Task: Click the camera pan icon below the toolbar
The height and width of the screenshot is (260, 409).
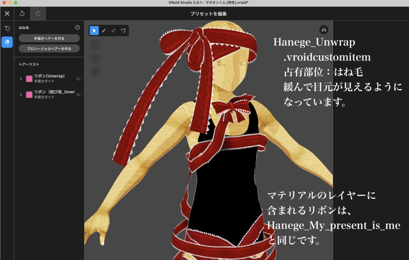Action: [x=95, y=44]
